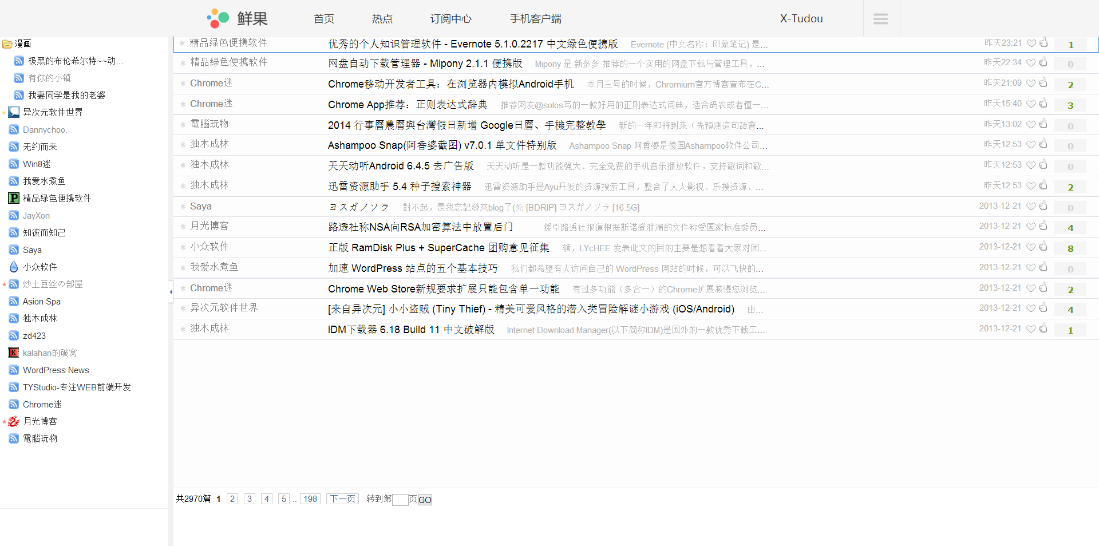Go to the 订阅中心 navigation tab

[x=450, y=19]
